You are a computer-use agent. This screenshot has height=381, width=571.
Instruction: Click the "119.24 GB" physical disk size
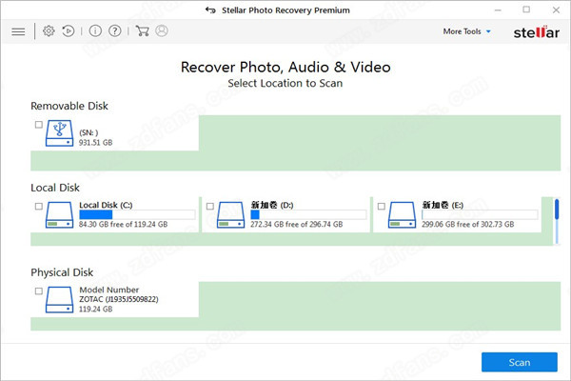point(96,310)
